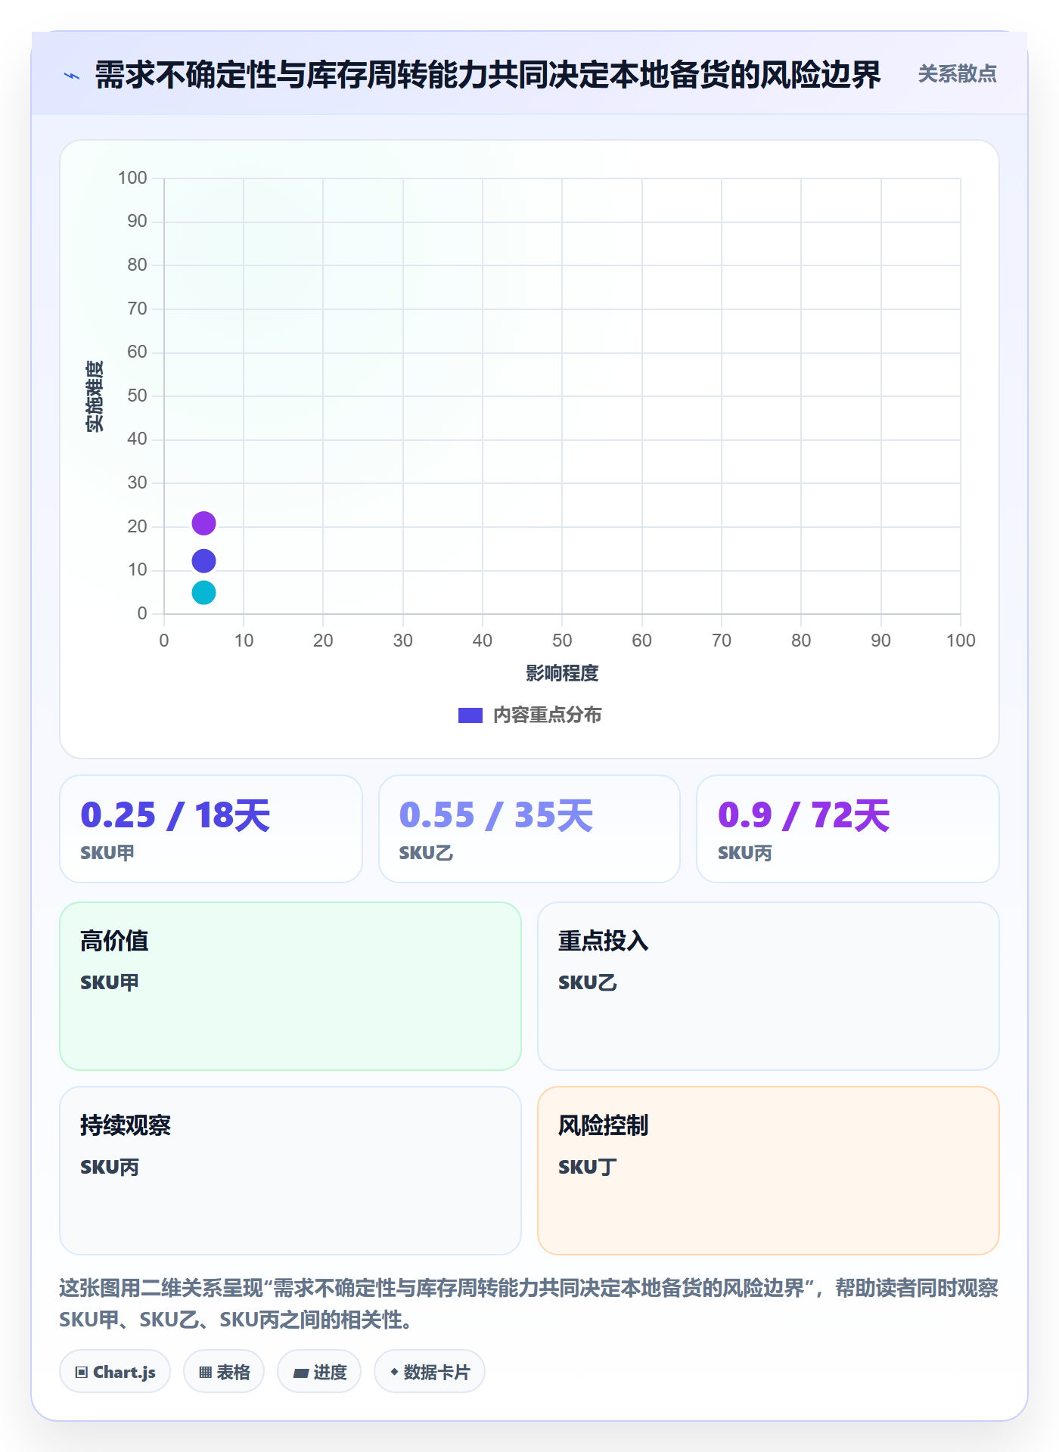Select the 风险控制 quadrant card
Viewport: 1059px width, 1452px height.
click(x=769, y=1171)
